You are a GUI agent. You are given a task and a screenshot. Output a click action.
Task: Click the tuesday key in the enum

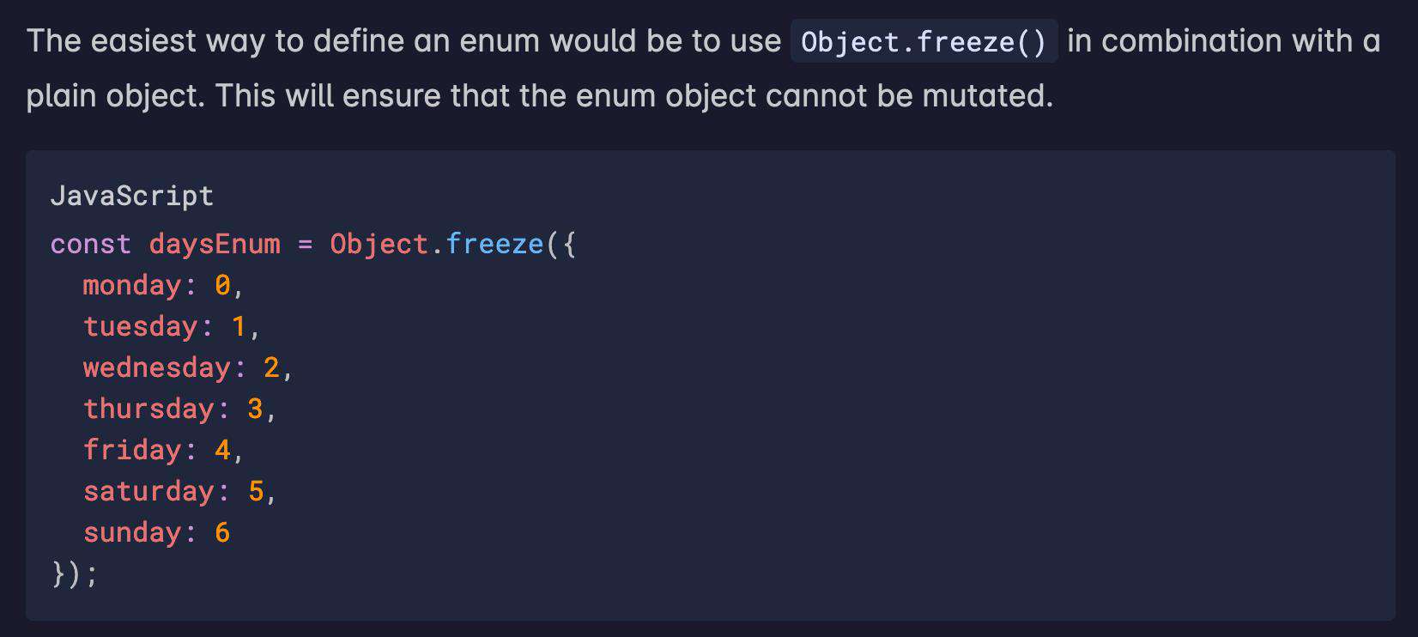[x=141, y=326]
